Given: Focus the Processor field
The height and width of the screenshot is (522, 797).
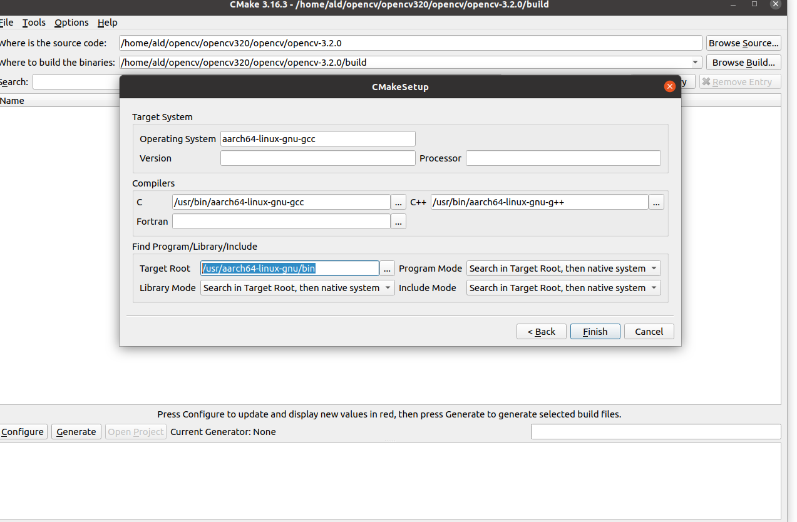Looking at the screenshot, I should [x=563, y=158].
